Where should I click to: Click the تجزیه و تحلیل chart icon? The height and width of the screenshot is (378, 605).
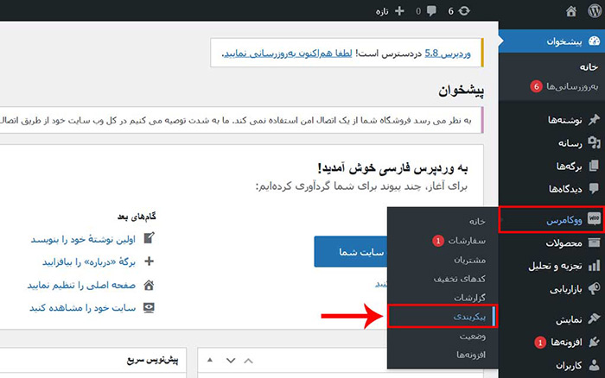[595, 266]
